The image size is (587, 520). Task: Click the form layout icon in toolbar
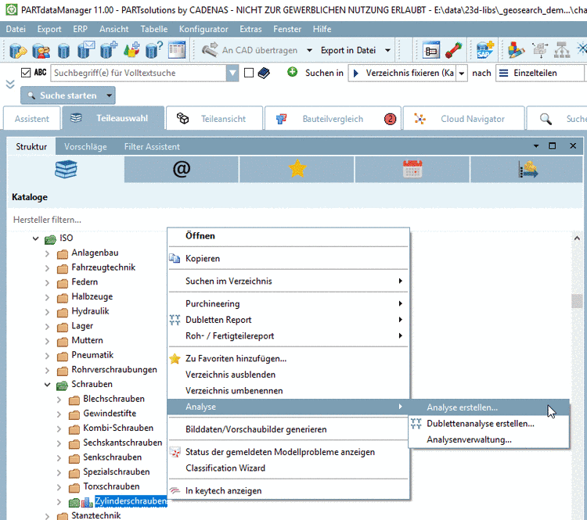pyautogui.click(x=431, y=50)
